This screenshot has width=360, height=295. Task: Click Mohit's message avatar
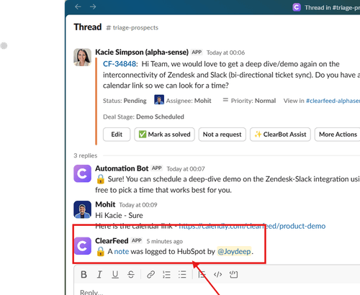[x=82, y=209]
